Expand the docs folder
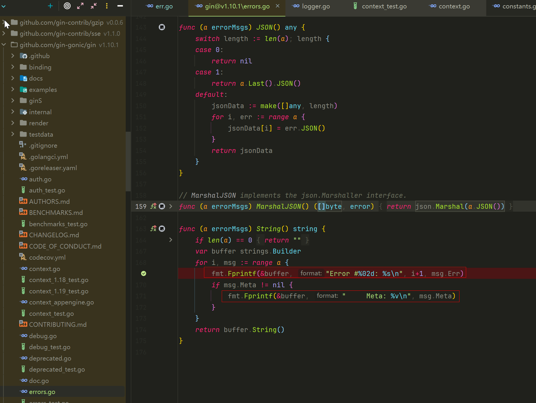 click(13, 78)
